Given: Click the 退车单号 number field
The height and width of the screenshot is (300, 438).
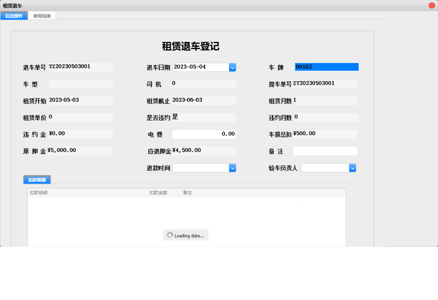Looking at the screenshot, I should 81,67.
